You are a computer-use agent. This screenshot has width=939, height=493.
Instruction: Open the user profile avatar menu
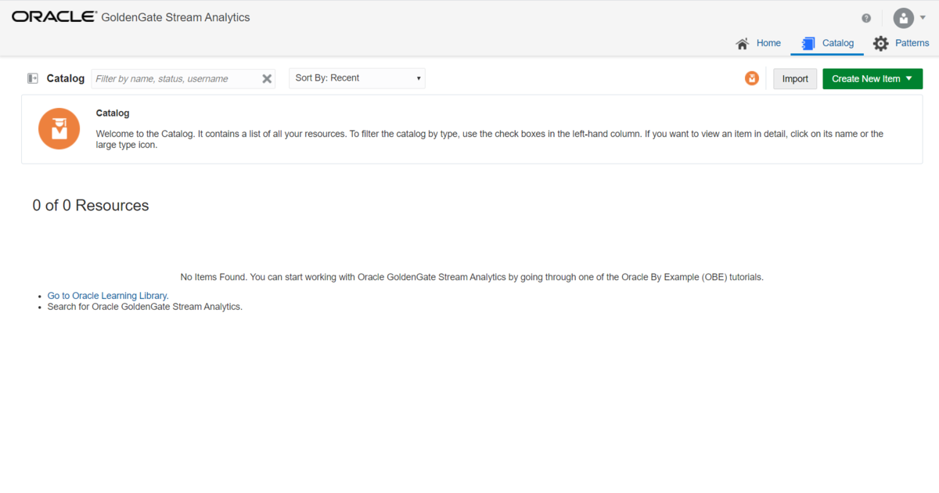pos(904,18)
